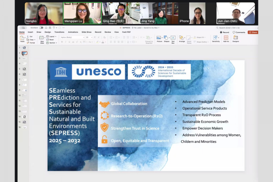This screenshot has height=182, width=273.
Task: Click hongbo's video tile
Action: click(x=44, y=13)
